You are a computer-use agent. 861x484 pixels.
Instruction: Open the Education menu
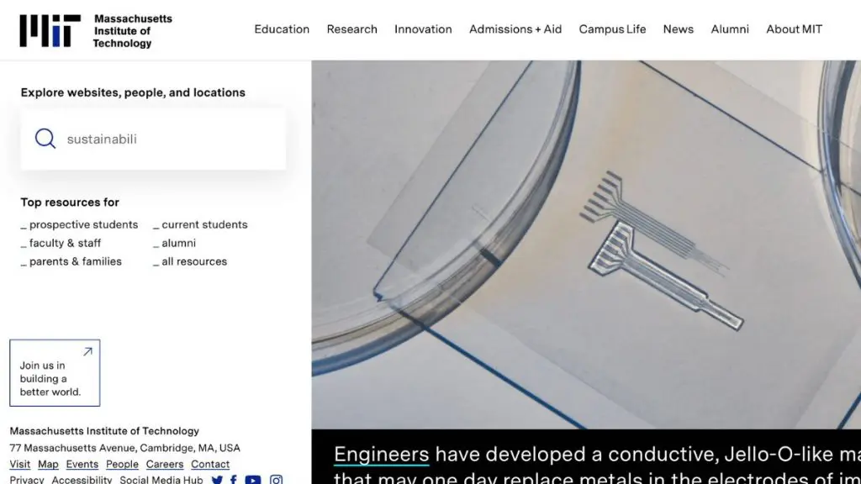[282, 29]
